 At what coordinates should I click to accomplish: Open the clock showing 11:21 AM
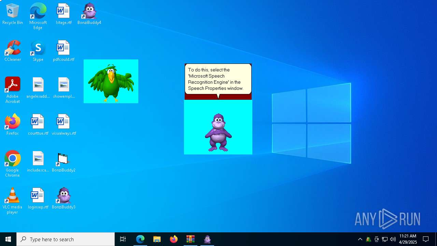tap(408, 239)
